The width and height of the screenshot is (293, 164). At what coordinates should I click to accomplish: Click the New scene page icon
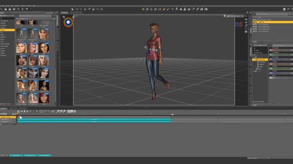(1, 9)
